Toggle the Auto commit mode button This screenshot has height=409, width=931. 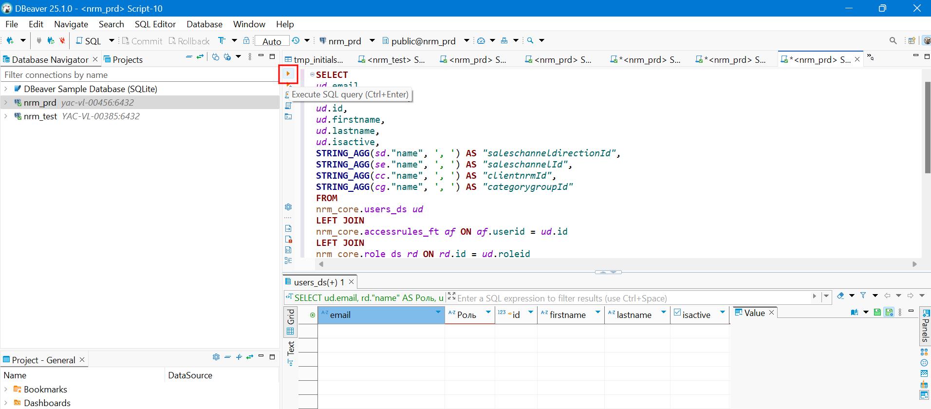[272, 41]
